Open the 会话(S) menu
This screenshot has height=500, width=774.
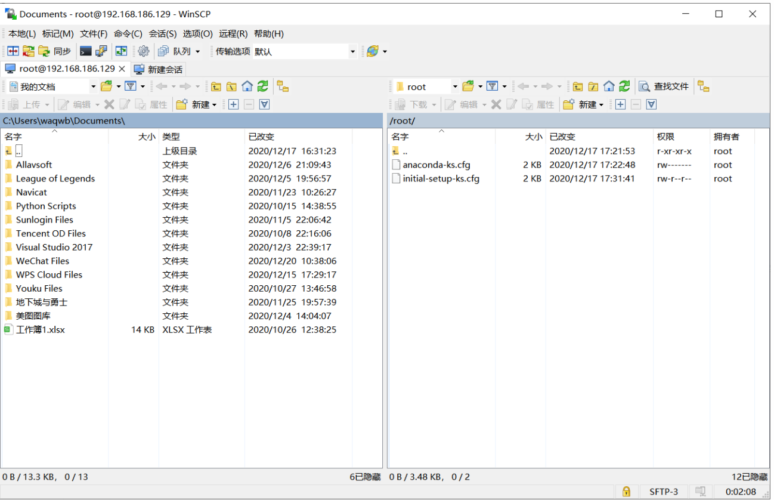pyautogui.click(x=163, y=34)
